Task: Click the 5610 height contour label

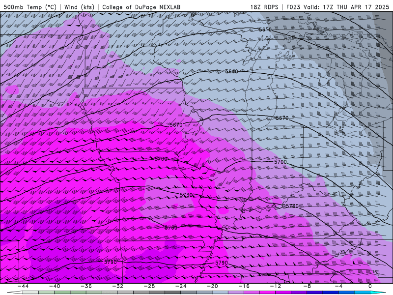Action: point(265,29)
